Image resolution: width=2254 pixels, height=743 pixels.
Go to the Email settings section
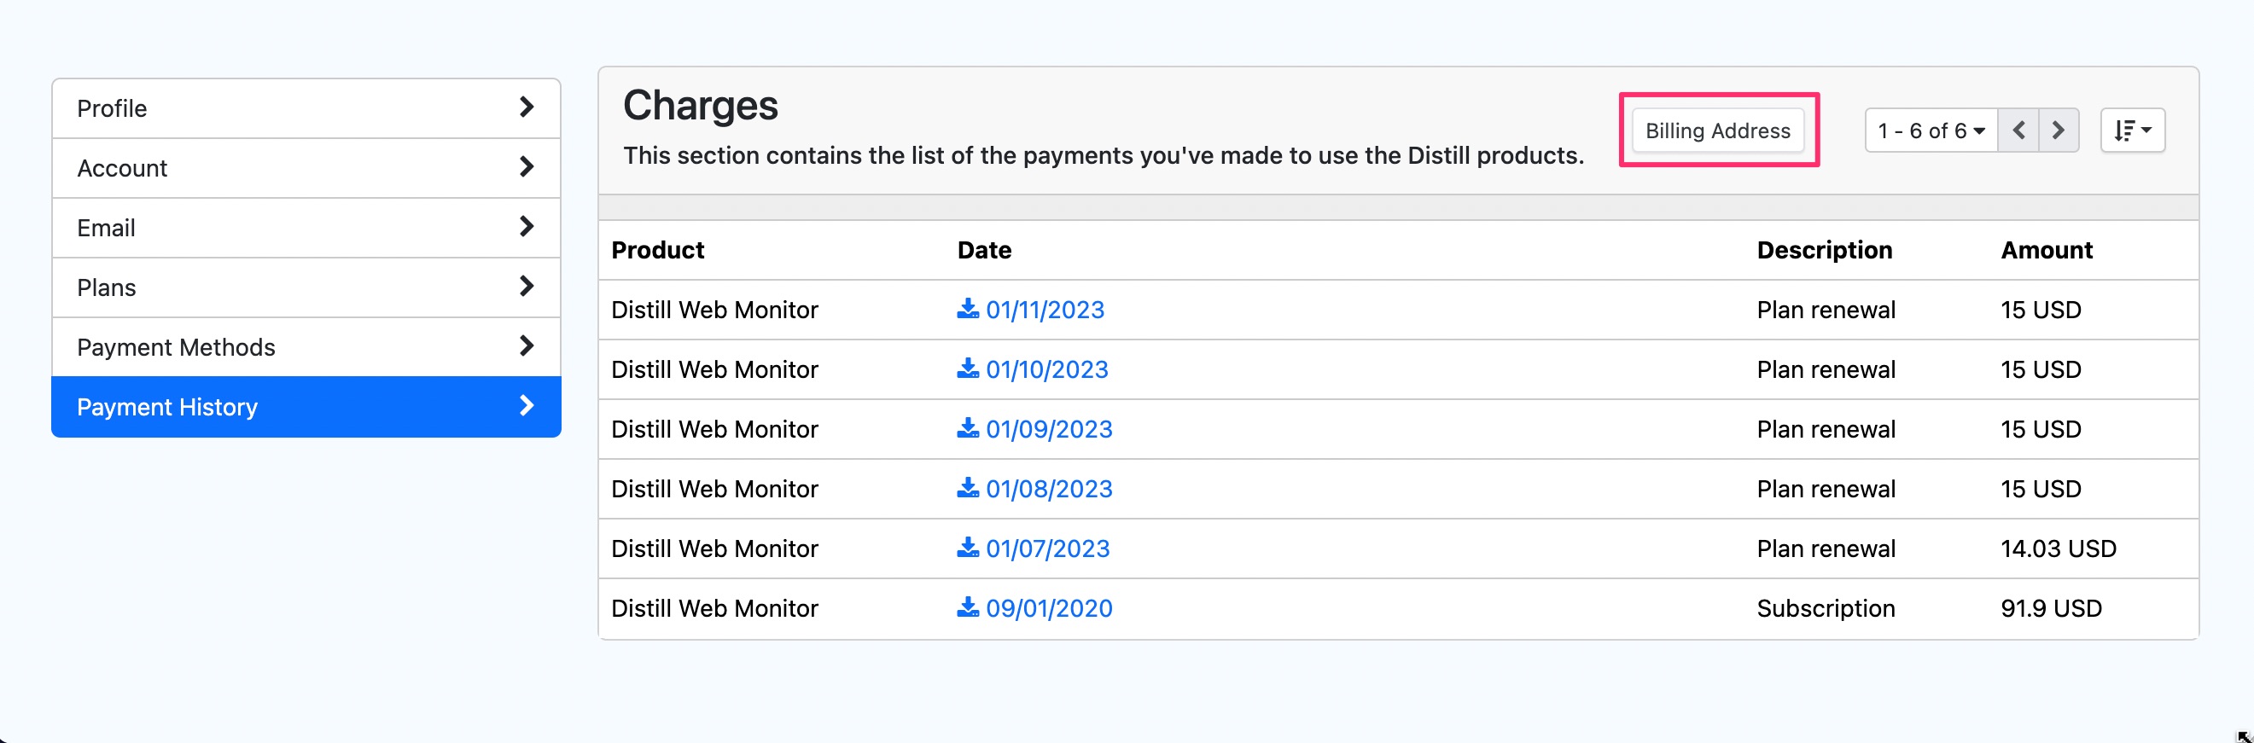click(x=306, y=227)
